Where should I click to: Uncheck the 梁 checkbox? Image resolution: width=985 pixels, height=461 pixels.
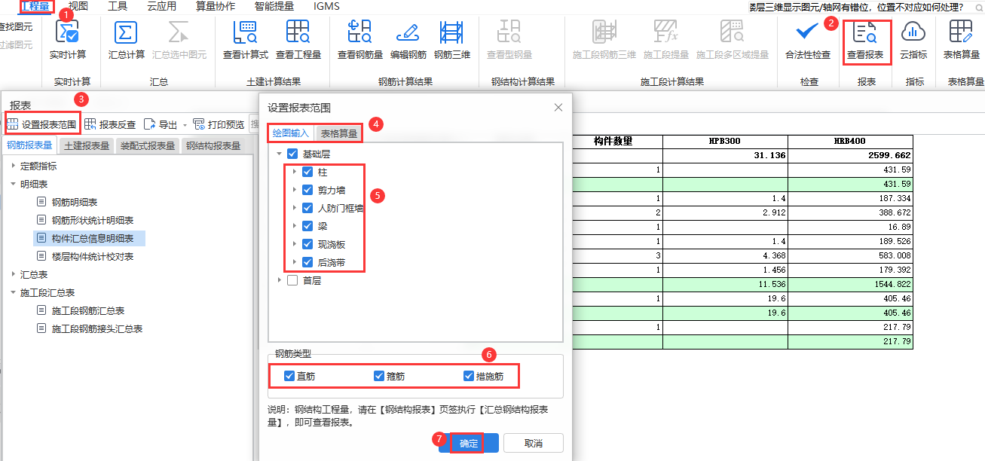(x=307, y=226)
